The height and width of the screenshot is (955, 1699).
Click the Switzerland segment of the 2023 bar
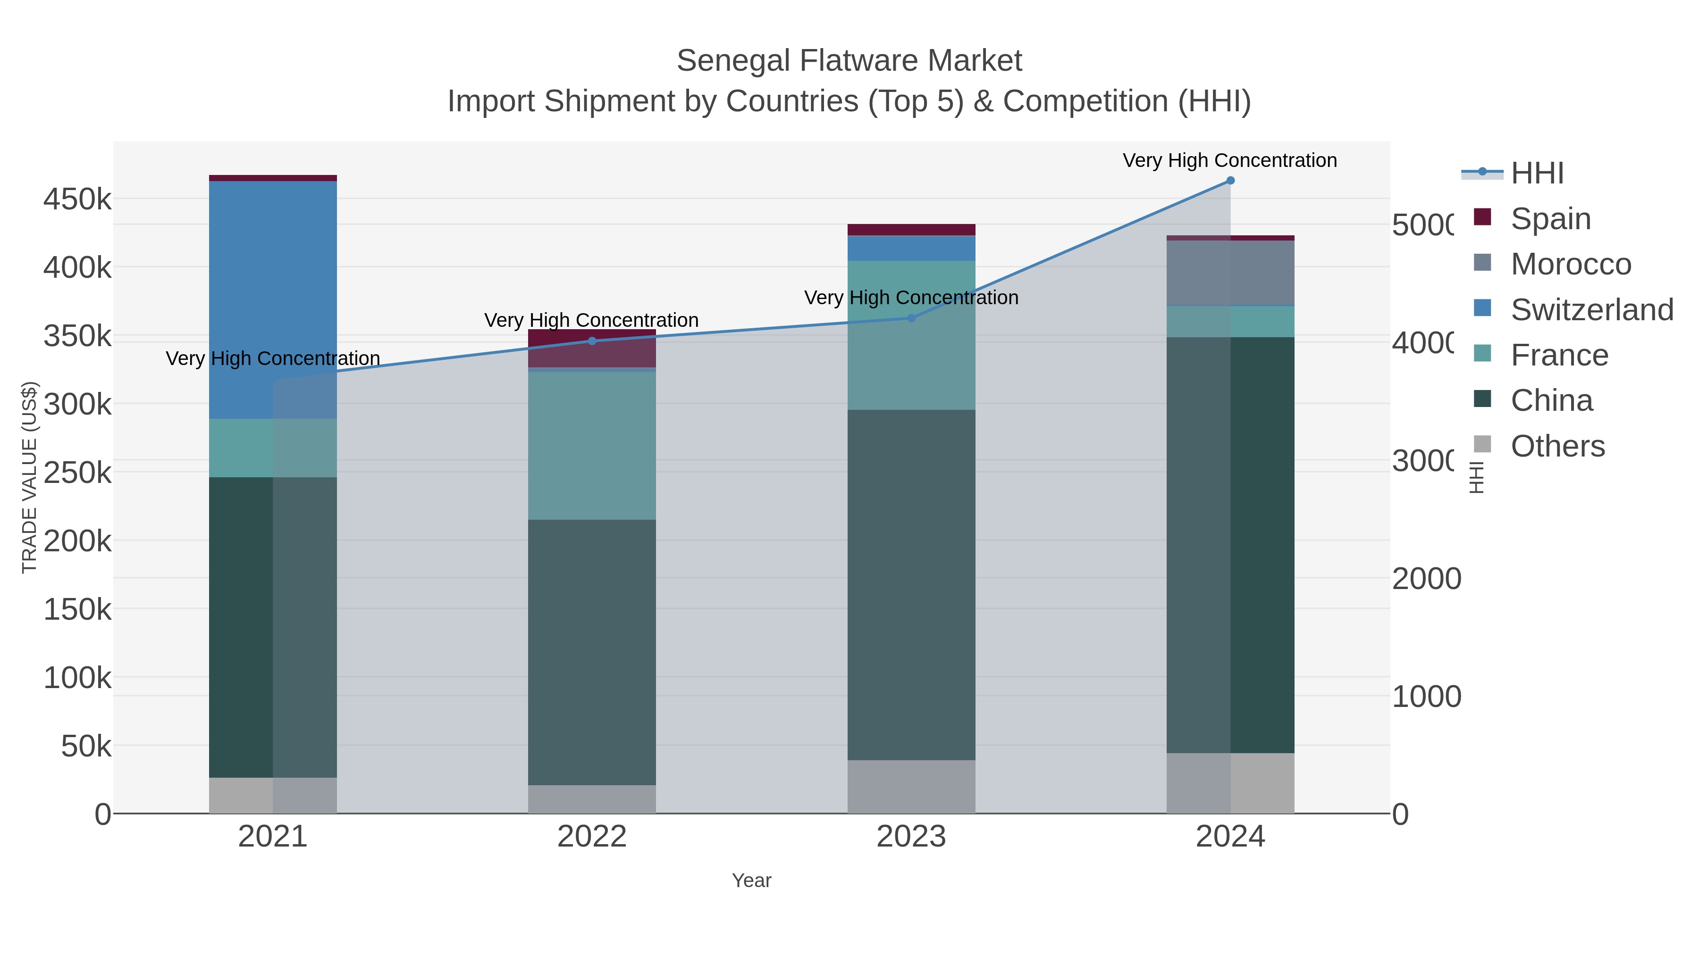tap(911, 249)
